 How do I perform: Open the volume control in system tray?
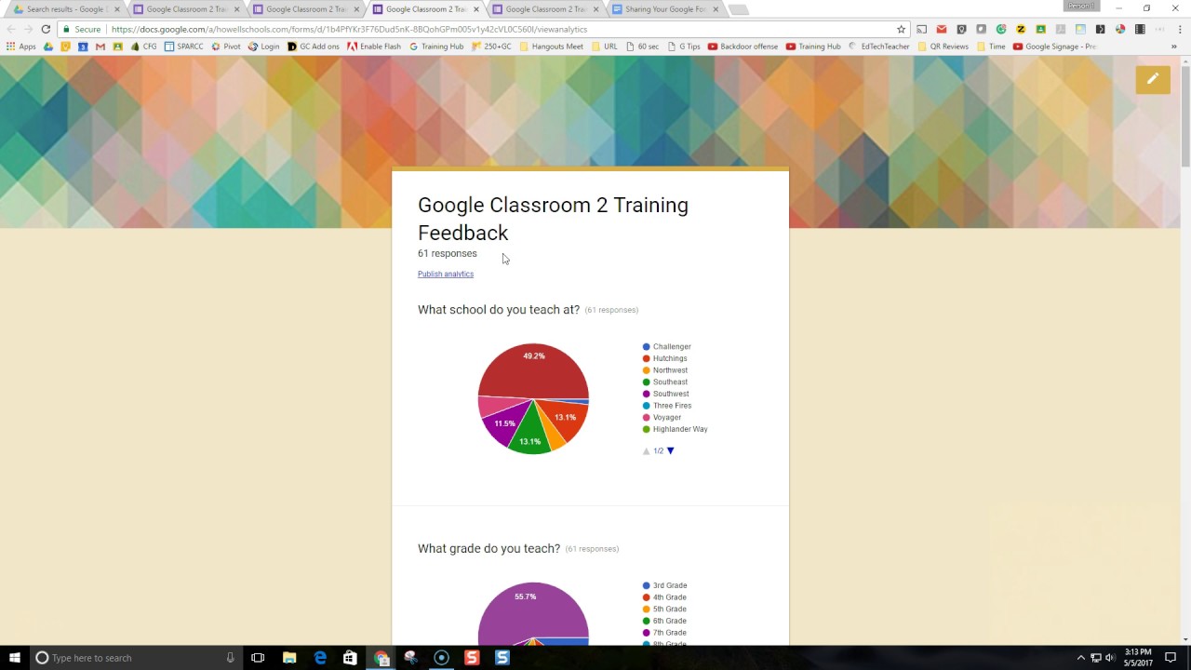click(x=1110, y=658)
